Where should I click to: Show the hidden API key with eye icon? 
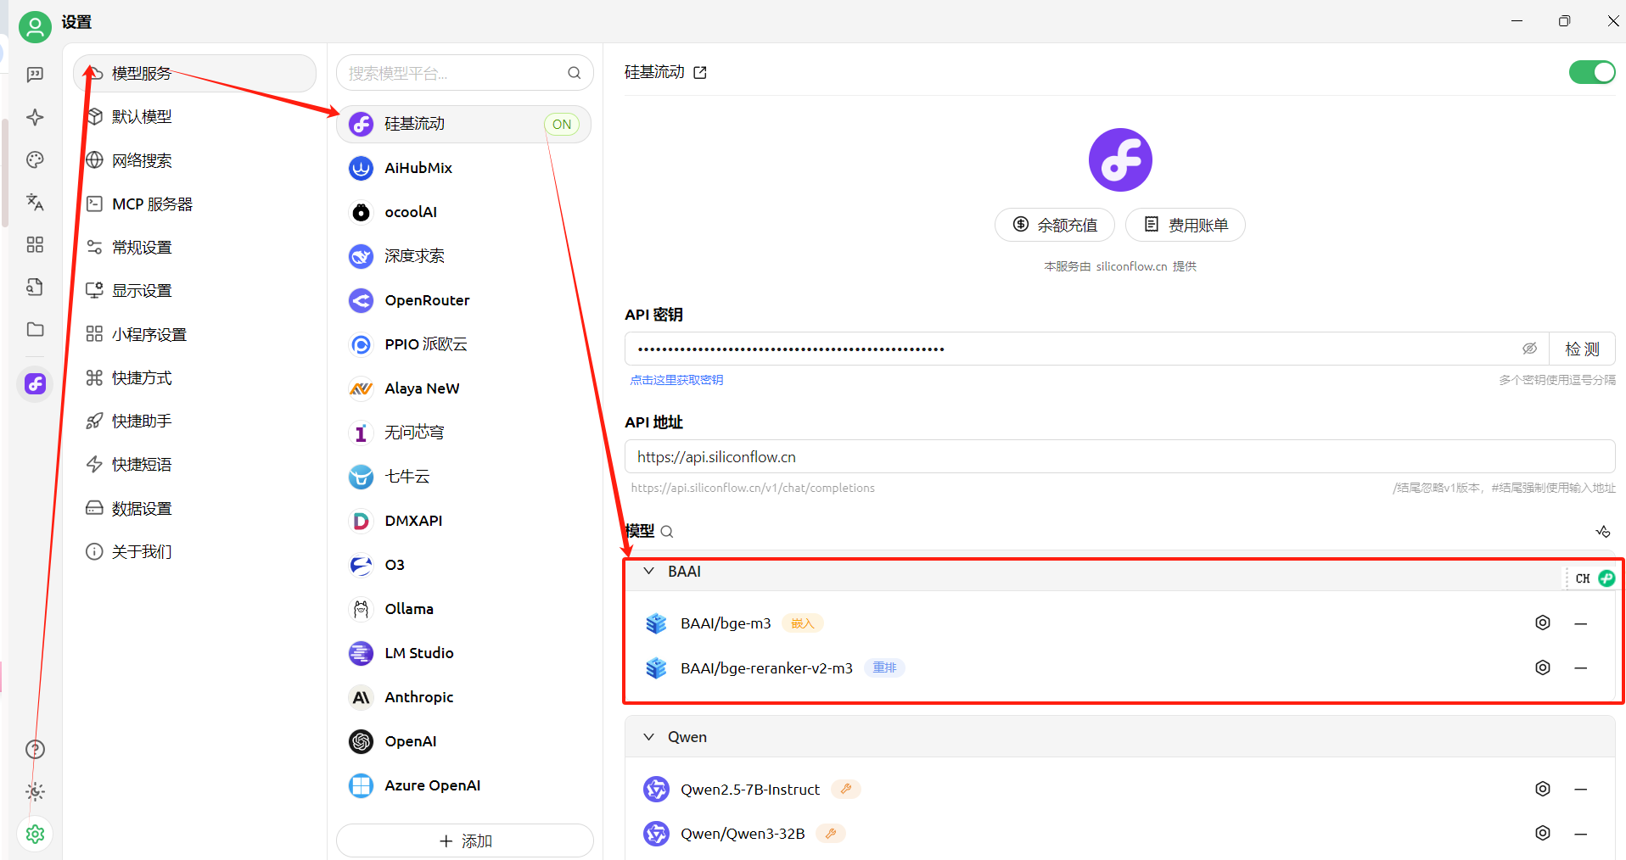[x=1529, y=349]
